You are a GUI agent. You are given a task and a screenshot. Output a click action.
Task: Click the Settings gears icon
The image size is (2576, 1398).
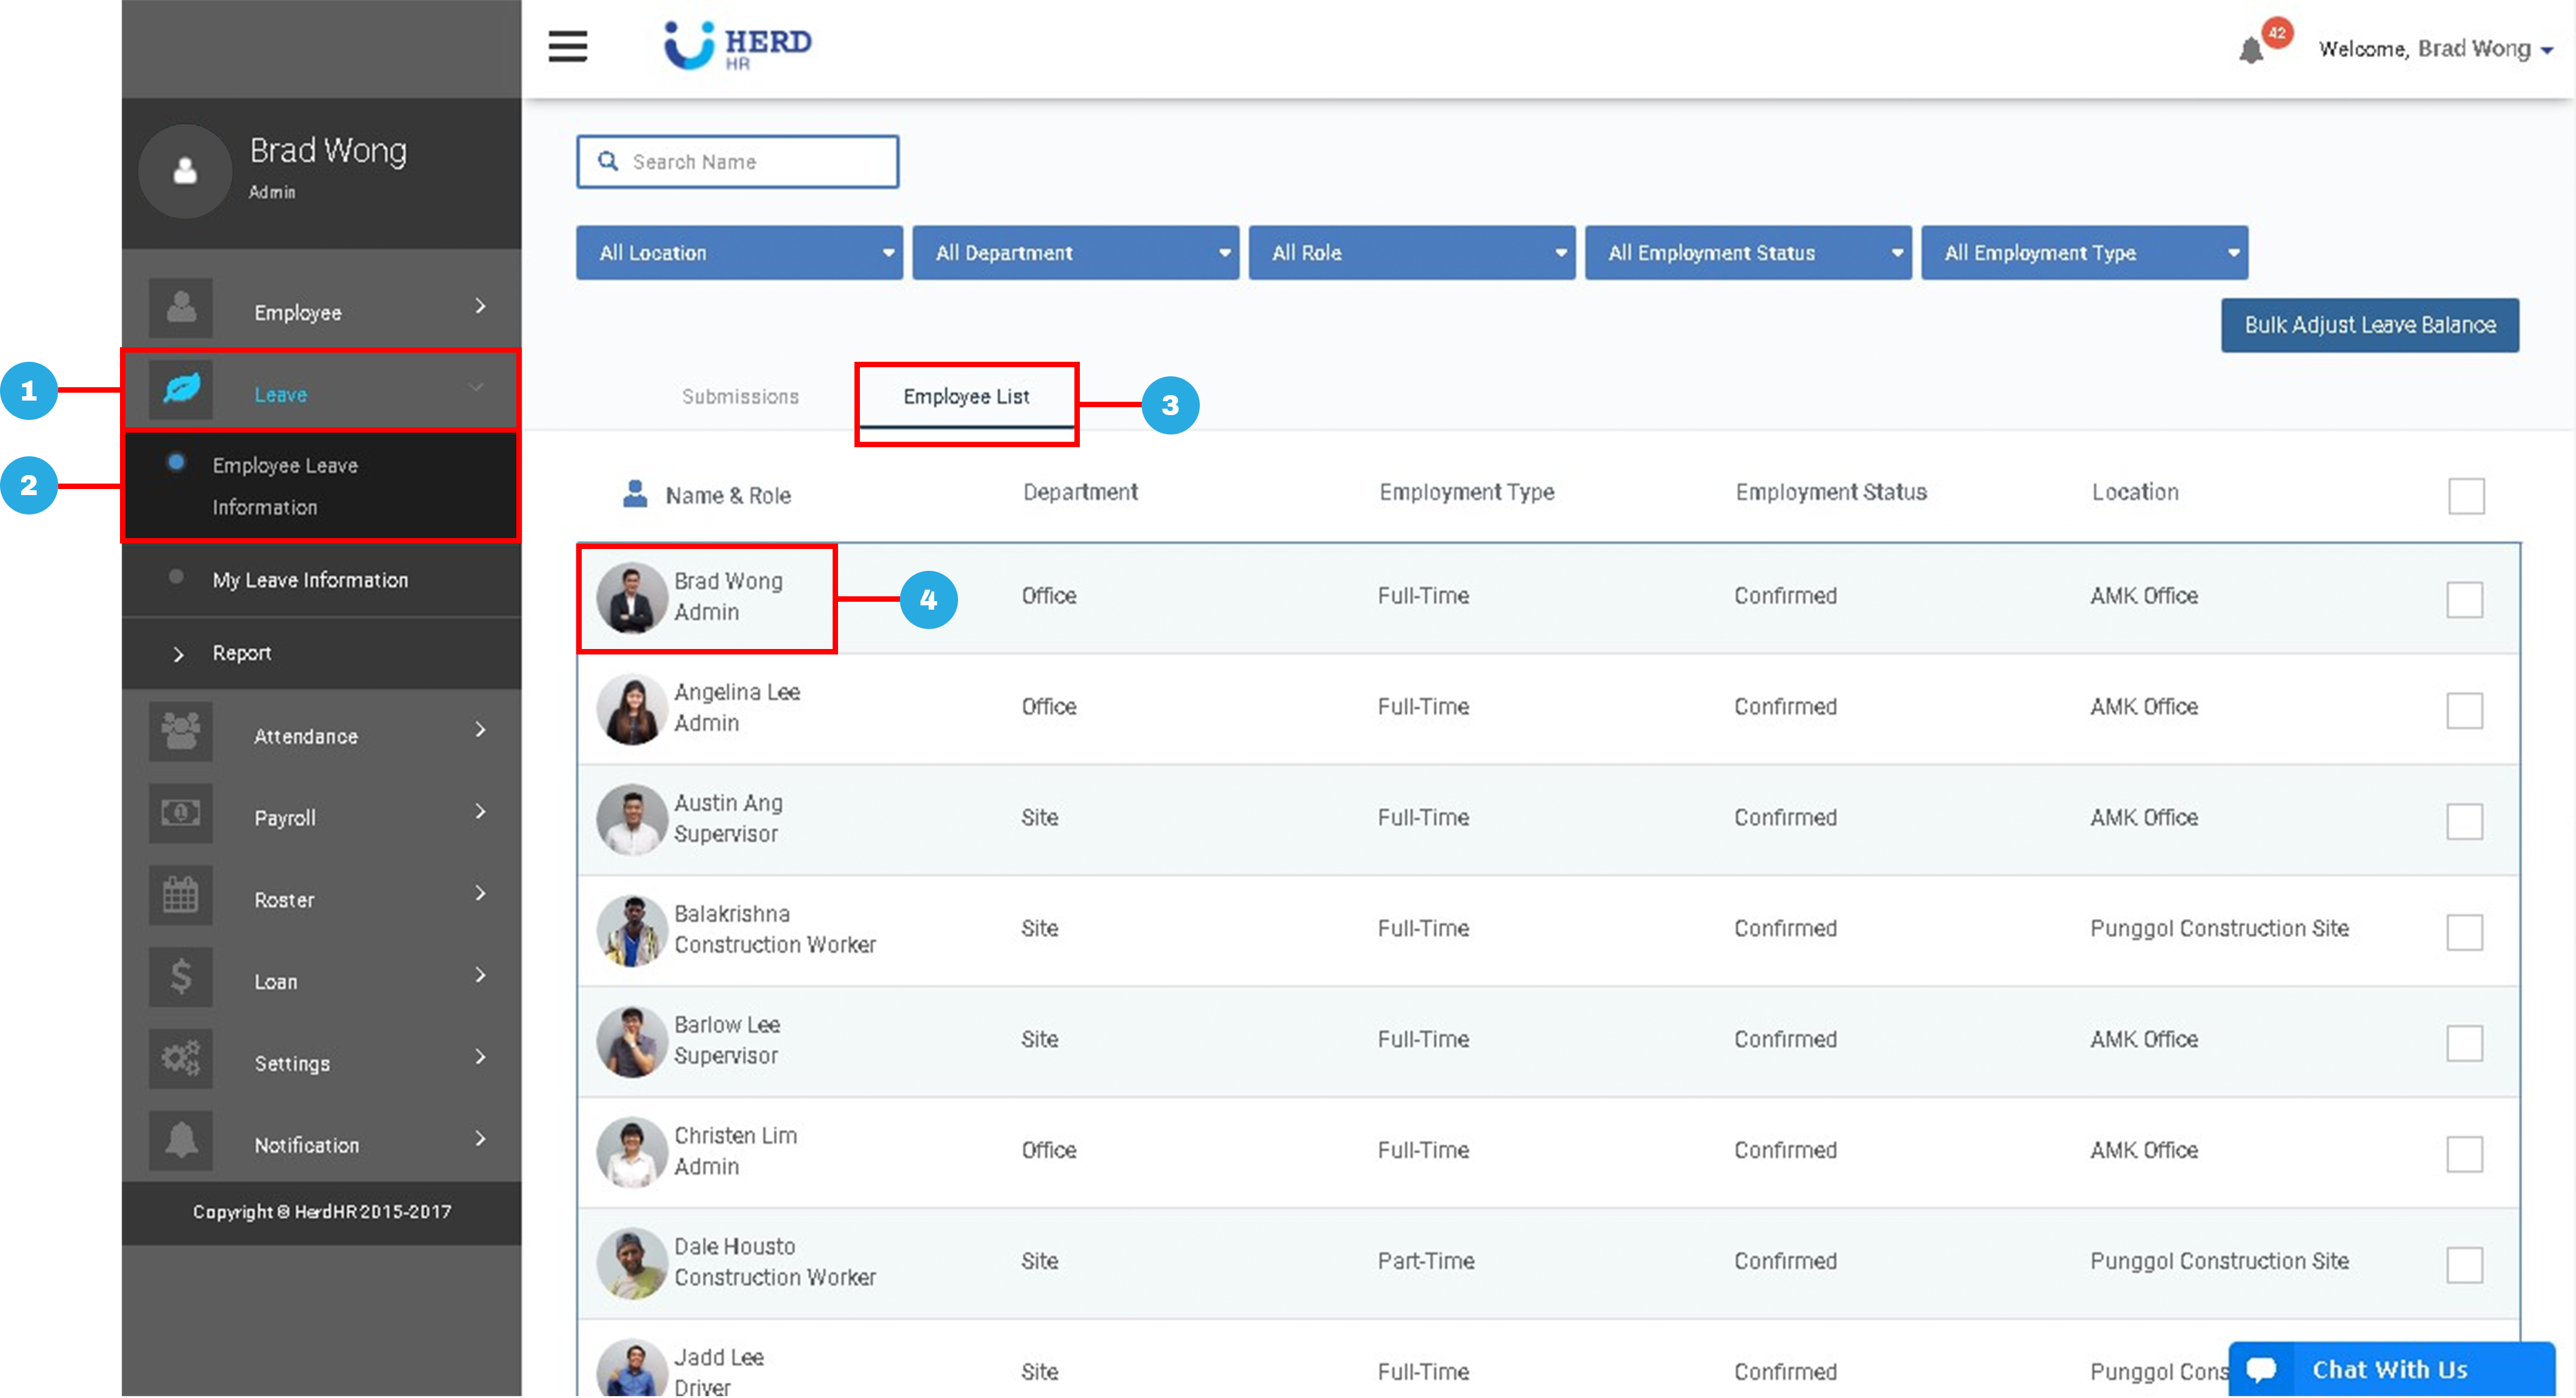pyautogui.click(x=181, y=1059)
